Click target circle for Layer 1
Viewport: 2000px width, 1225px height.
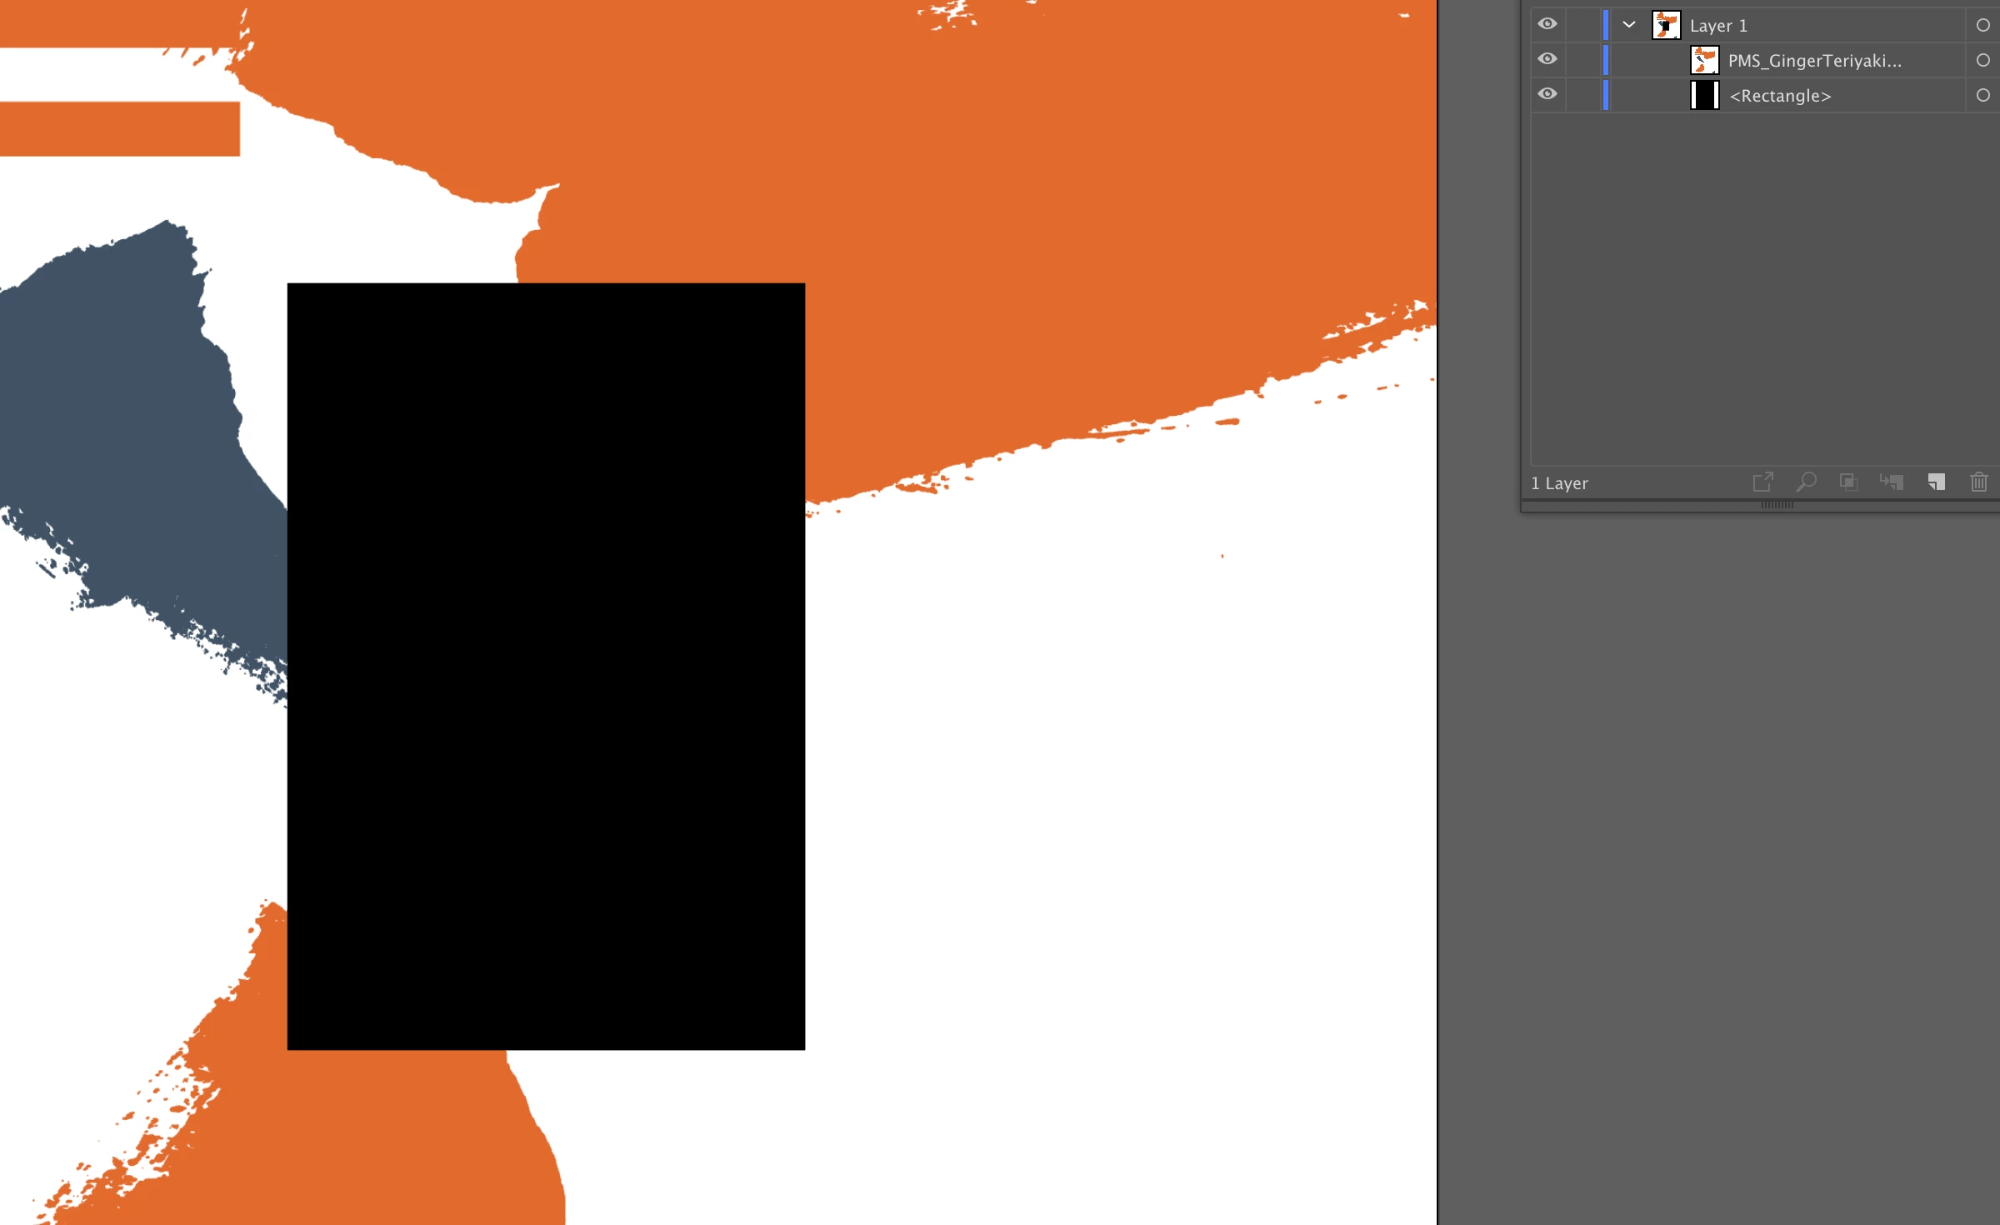(x=1982, y=25)
